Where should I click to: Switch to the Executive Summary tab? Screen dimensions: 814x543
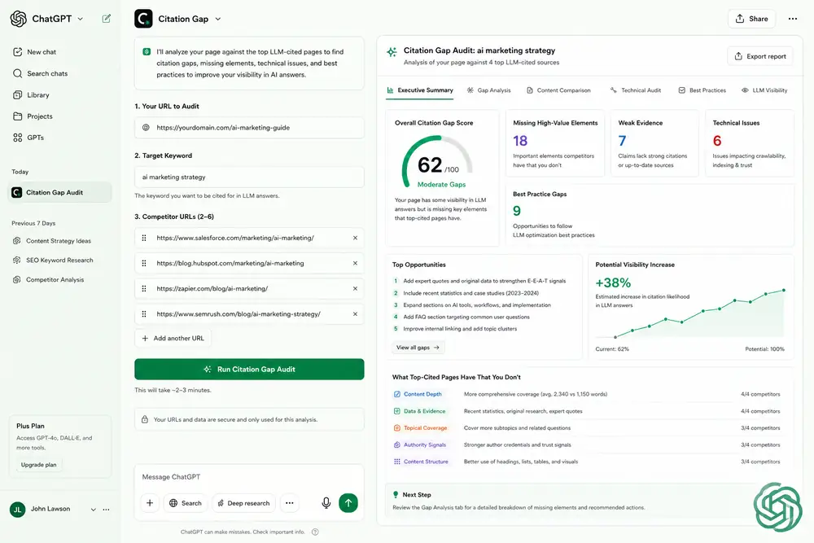[x=420, y=90]
